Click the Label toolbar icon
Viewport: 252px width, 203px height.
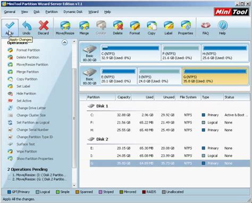(169, 28)
